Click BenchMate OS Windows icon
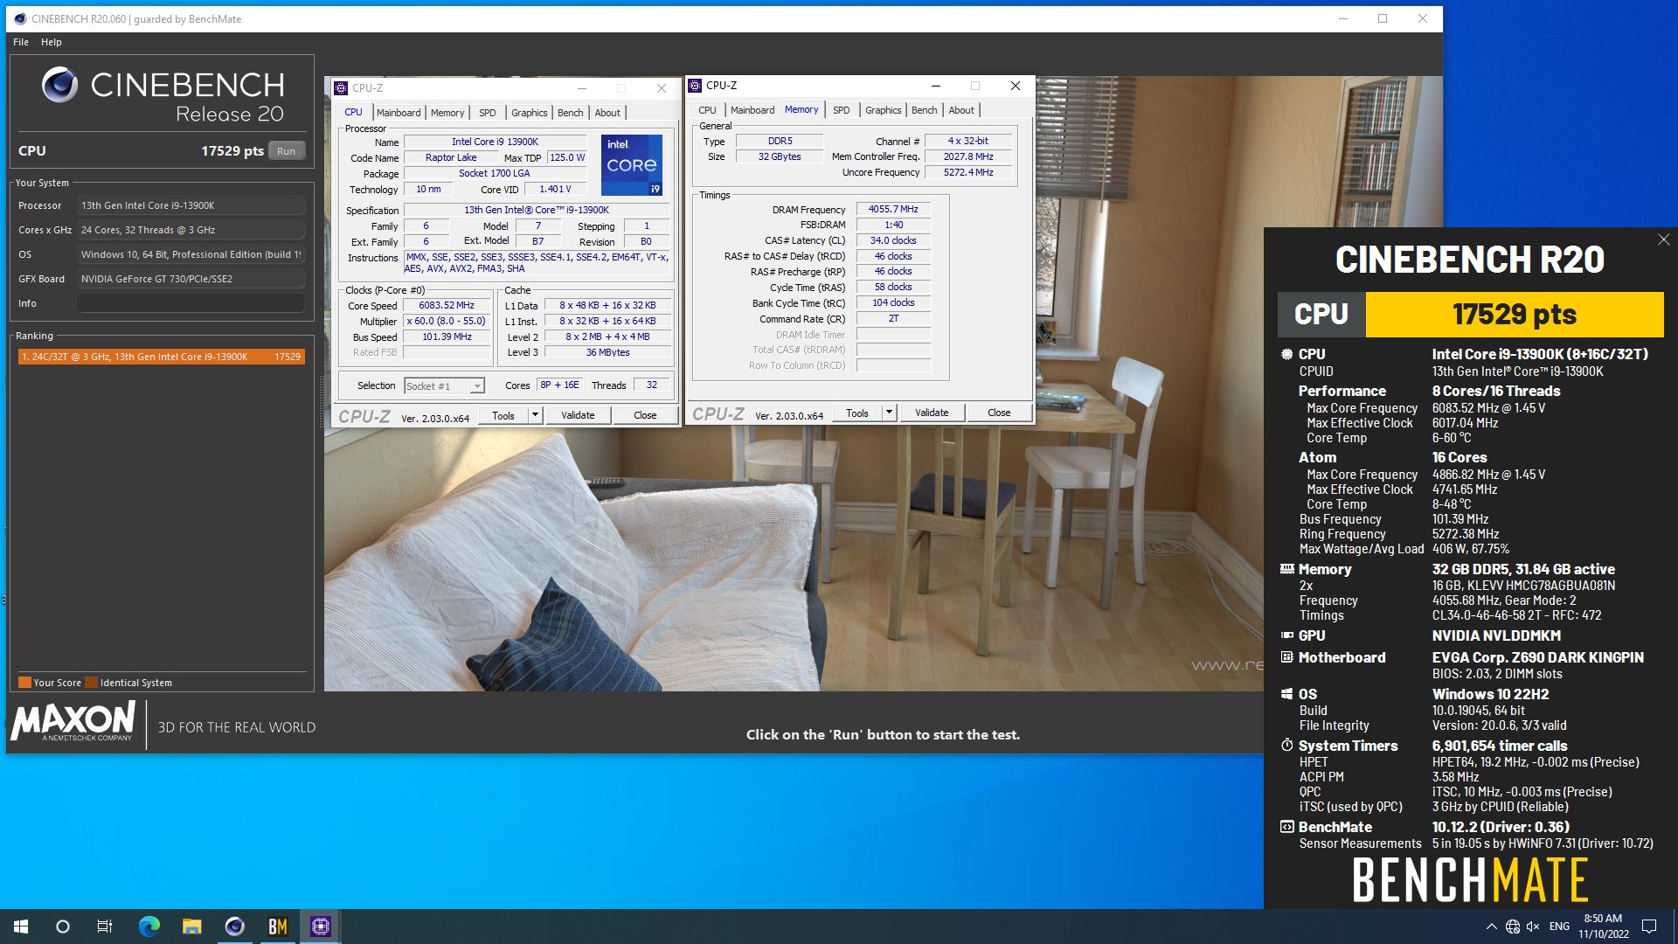 pos(1286,694)
